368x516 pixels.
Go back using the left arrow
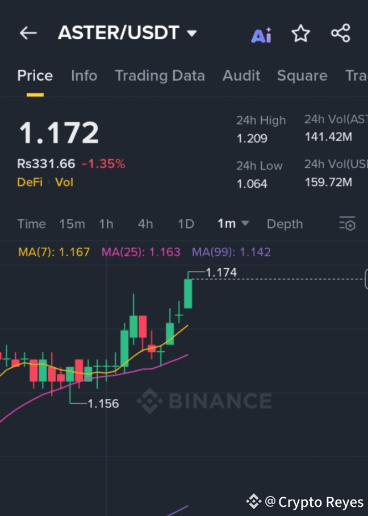click(28, 33)
